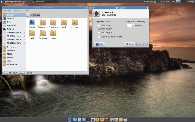Click the Trash icon in sidebar
The width and height of the screenshot is (195, 122).
pyautogui.click(x=5, y=22)
